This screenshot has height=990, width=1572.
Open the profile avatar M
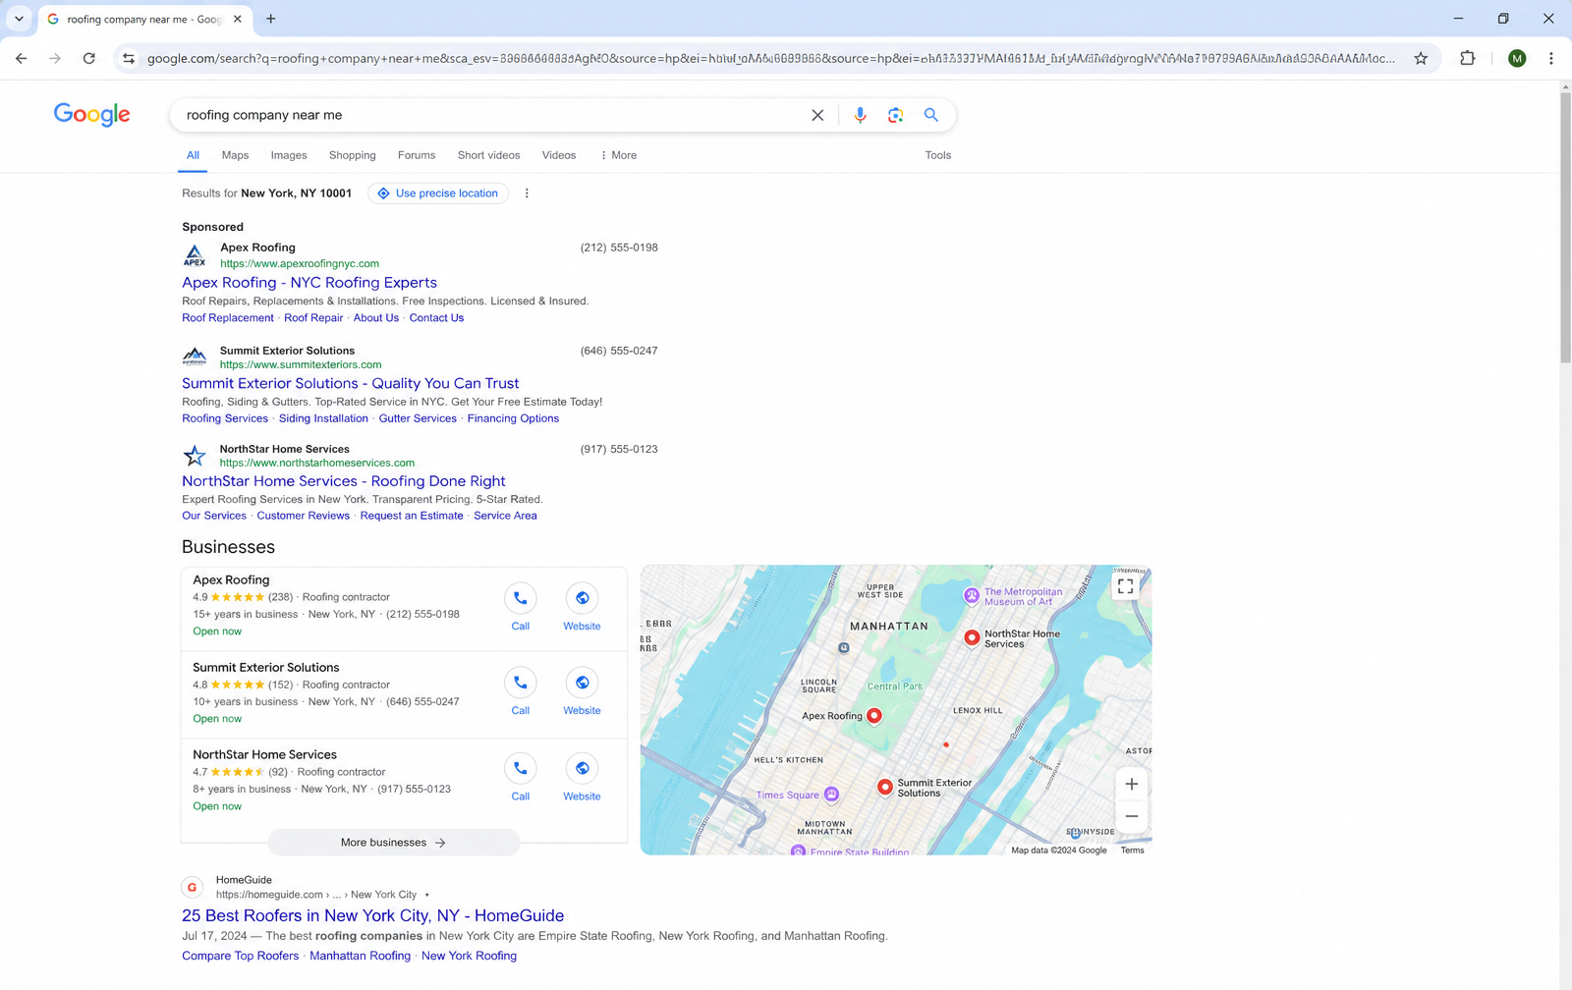tap(1517, 58)
